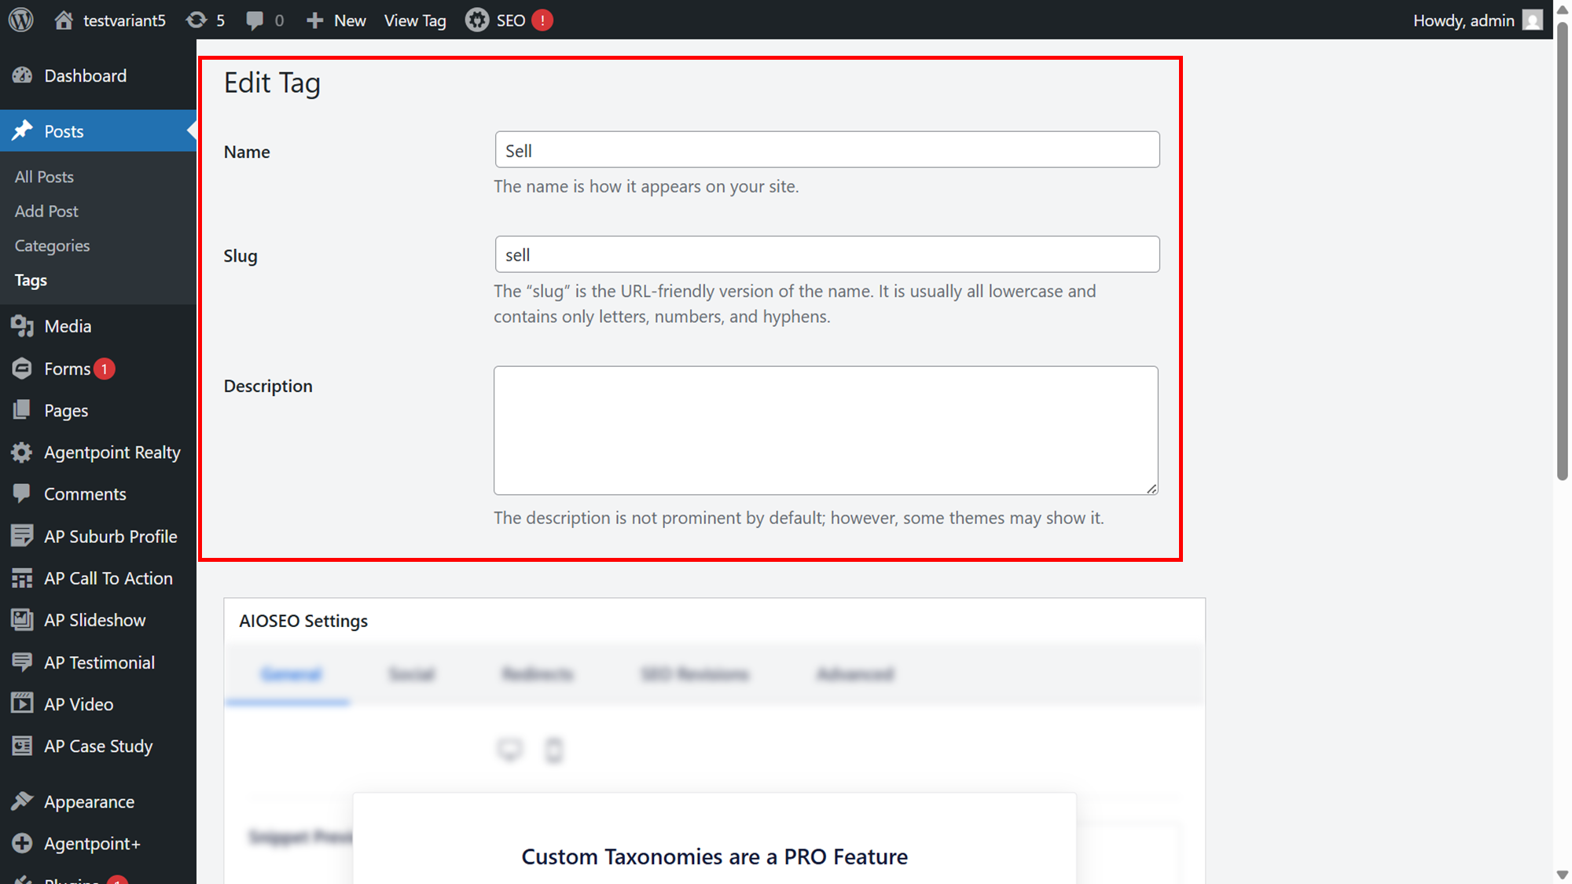Switch to the General AIOSEO tab
The height and width of the screenshot is (884, 1572).
click(x=291, y=674)
